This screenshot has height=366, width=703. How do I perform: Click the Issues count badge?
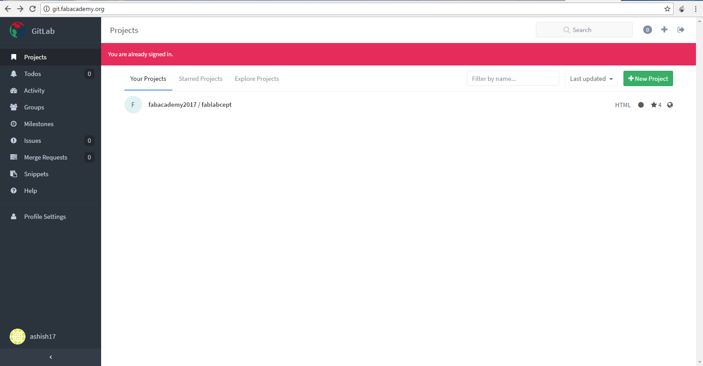point(89,141)
